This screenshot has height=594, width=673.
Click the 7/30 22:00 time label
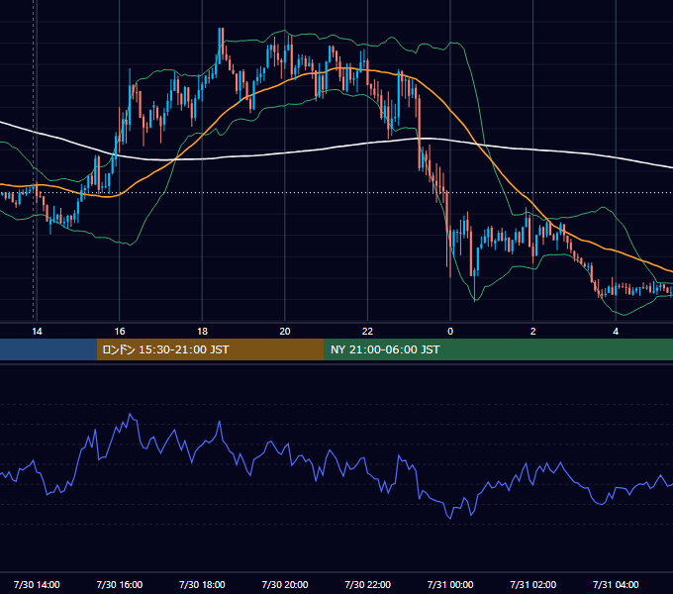coord(367,584)
